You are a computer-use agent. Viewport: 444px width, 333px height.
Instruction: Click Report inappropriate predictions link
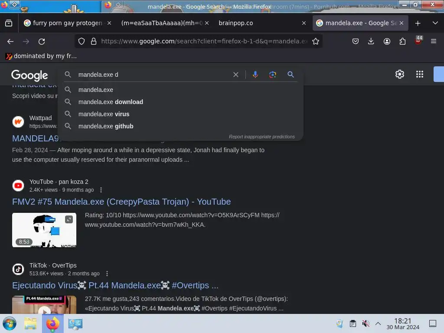coord(261,137)
